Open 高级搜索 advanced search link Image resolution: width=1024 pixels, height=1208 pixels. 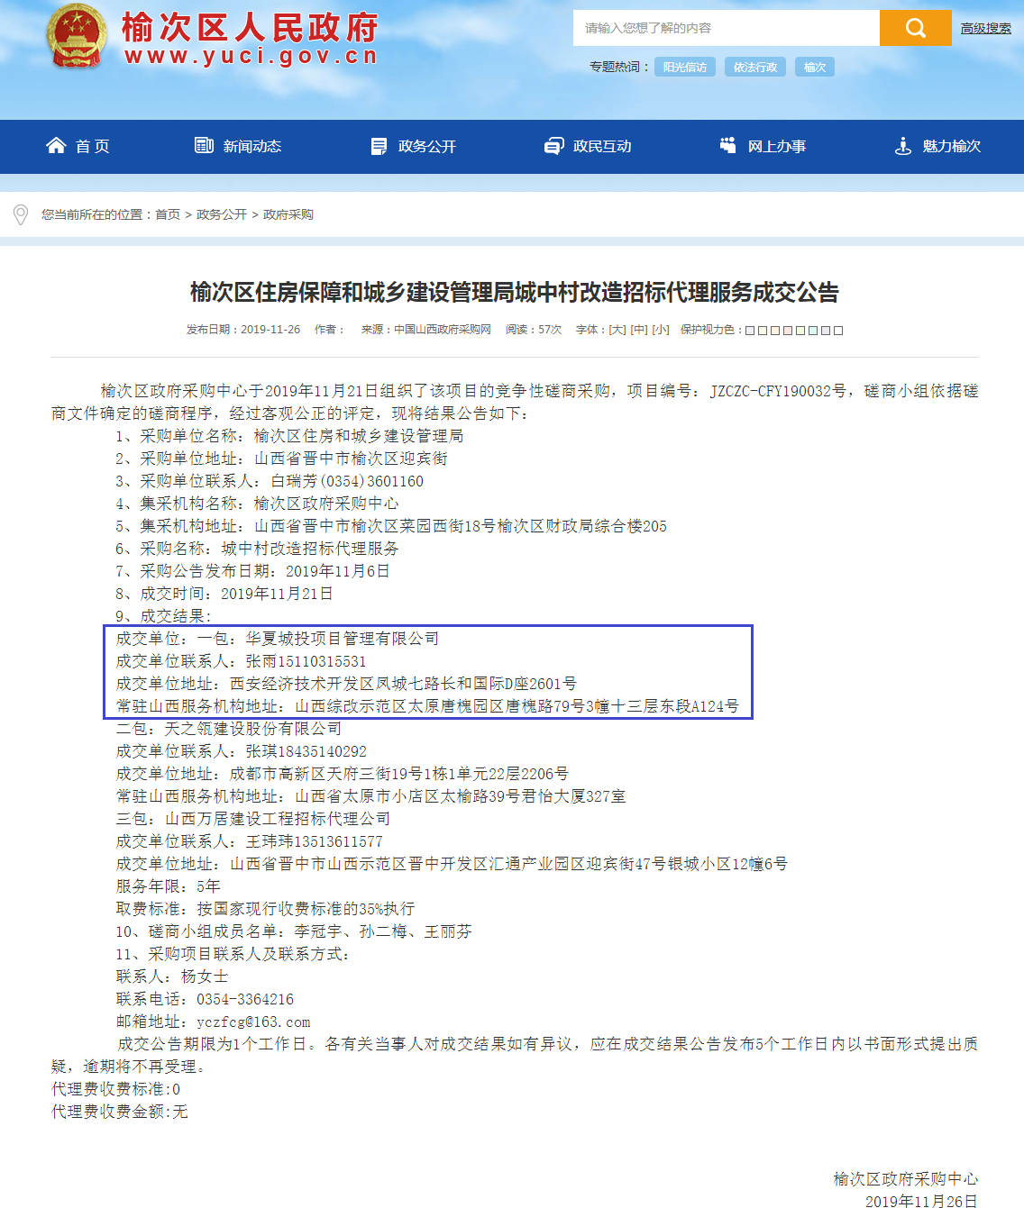point(985,29)
